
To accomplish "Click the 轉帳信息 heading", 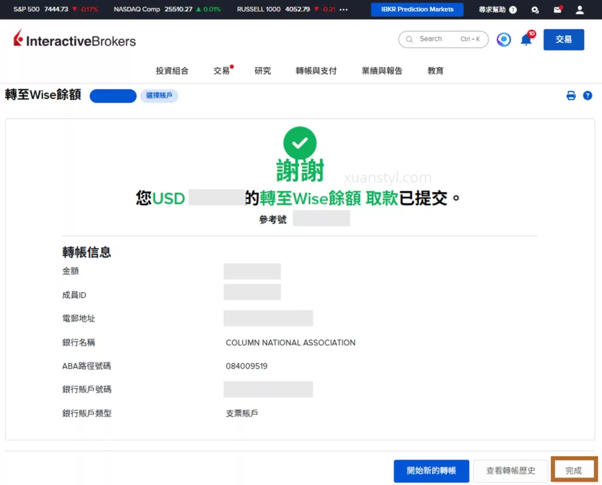I will 86,252.
